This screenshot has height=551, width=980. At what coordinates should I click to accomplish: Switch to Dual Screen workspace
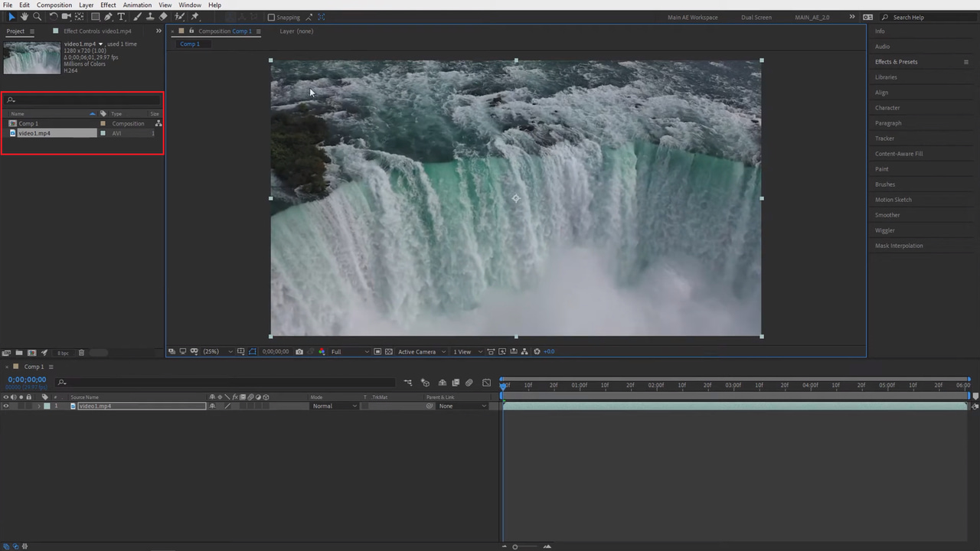coord(756,17)
